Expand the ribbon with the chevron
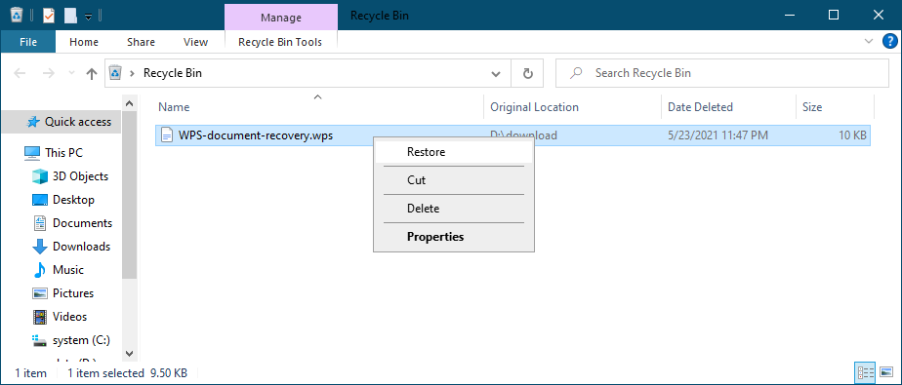Viewport: 902px width, 385px height. [869, 41]
